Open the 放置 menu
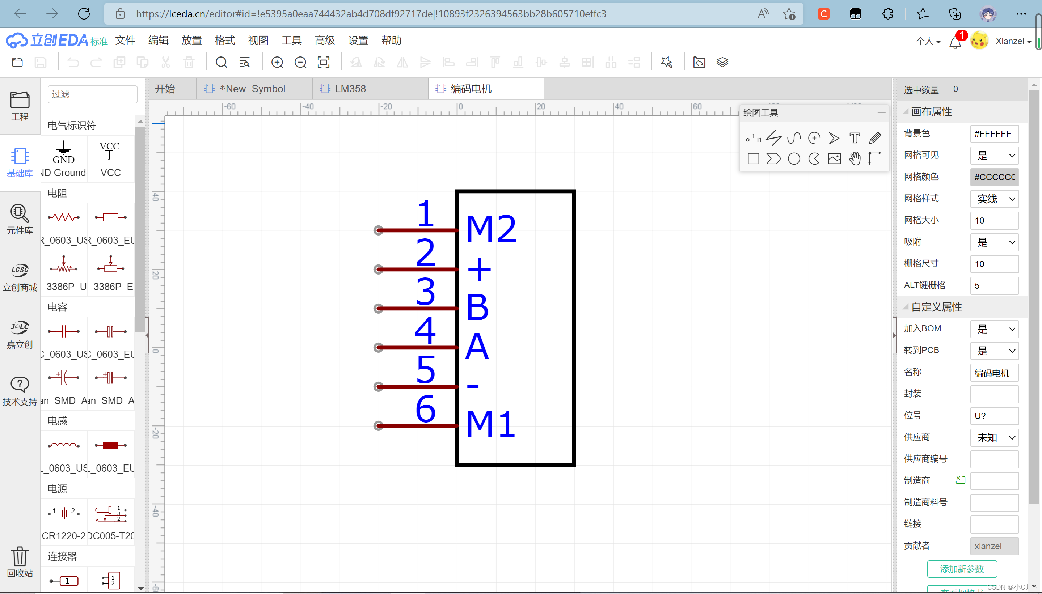This screenshot has width=1042, height=594. pos(191,41)
